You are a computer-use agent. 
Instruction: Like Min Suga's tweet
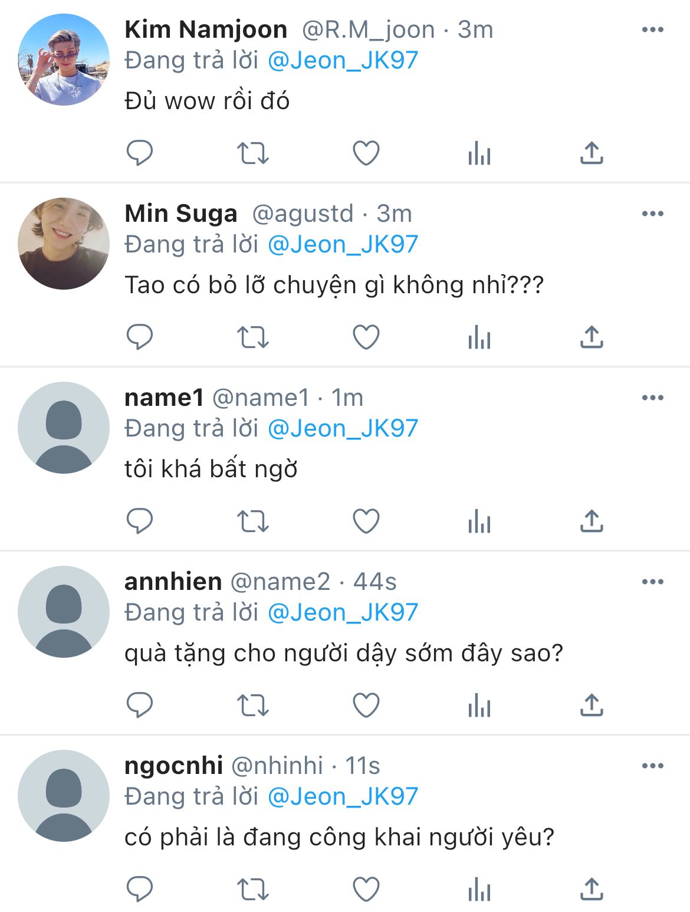(x=366, y=337)
